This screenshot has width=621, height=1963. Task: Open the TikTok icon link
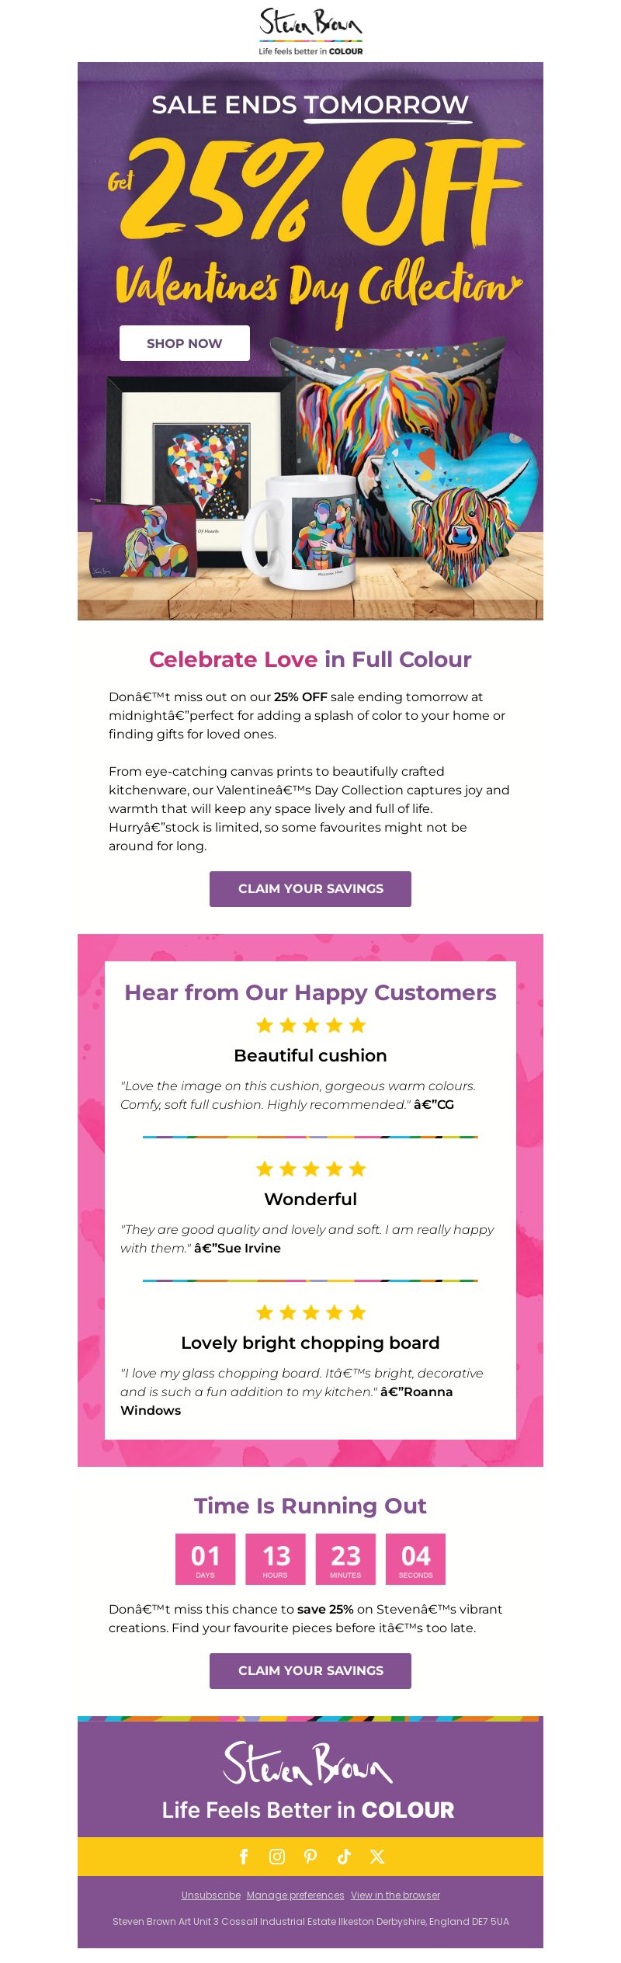click(344, 1856)
